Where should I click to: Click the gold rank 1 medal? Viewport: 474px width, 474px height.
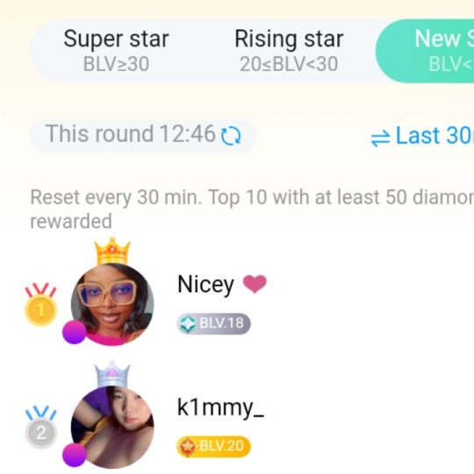tap(40, 304)
